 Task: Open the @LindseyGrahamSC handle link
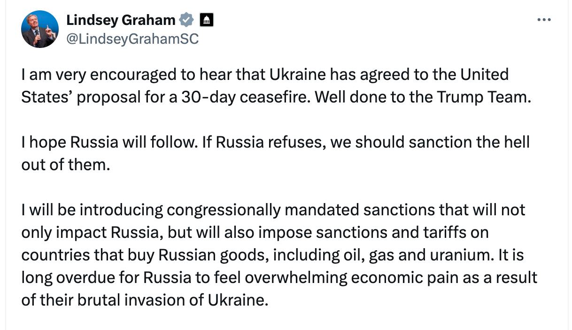(x=132, y=39)
